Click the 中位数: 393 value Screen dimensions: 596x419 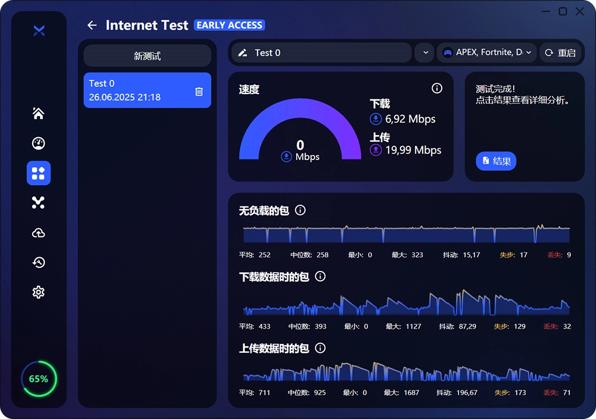tap(307, 326)
